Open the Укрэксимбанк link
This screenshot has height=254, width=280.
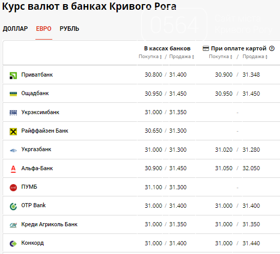click(40, 112)
